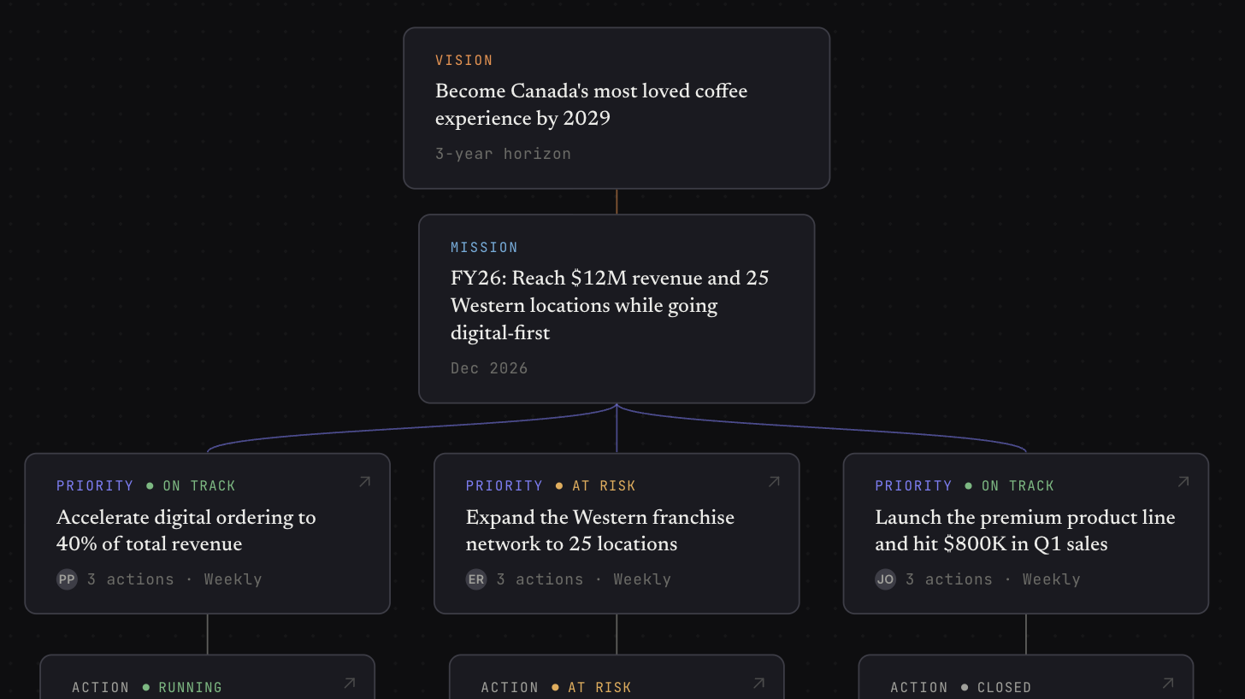Select the FY26 Mission card
1245x699 pixels.
pyautogui.click(x=617, y=308)
